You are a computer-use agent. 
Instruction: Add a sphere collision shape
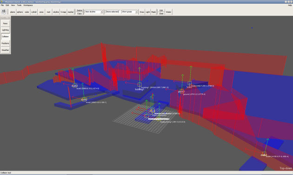pos(20,12)
